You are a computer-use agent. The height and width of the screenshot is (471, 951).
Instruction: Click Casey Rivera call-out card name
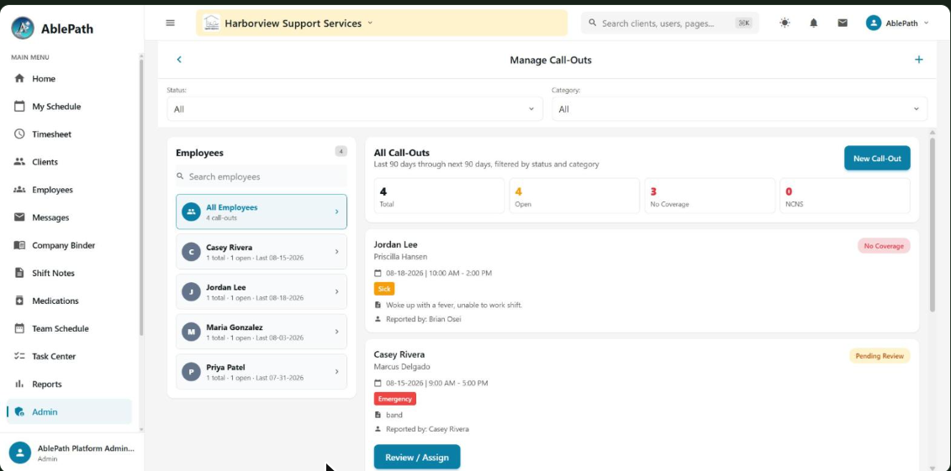[x=399, y=355]
